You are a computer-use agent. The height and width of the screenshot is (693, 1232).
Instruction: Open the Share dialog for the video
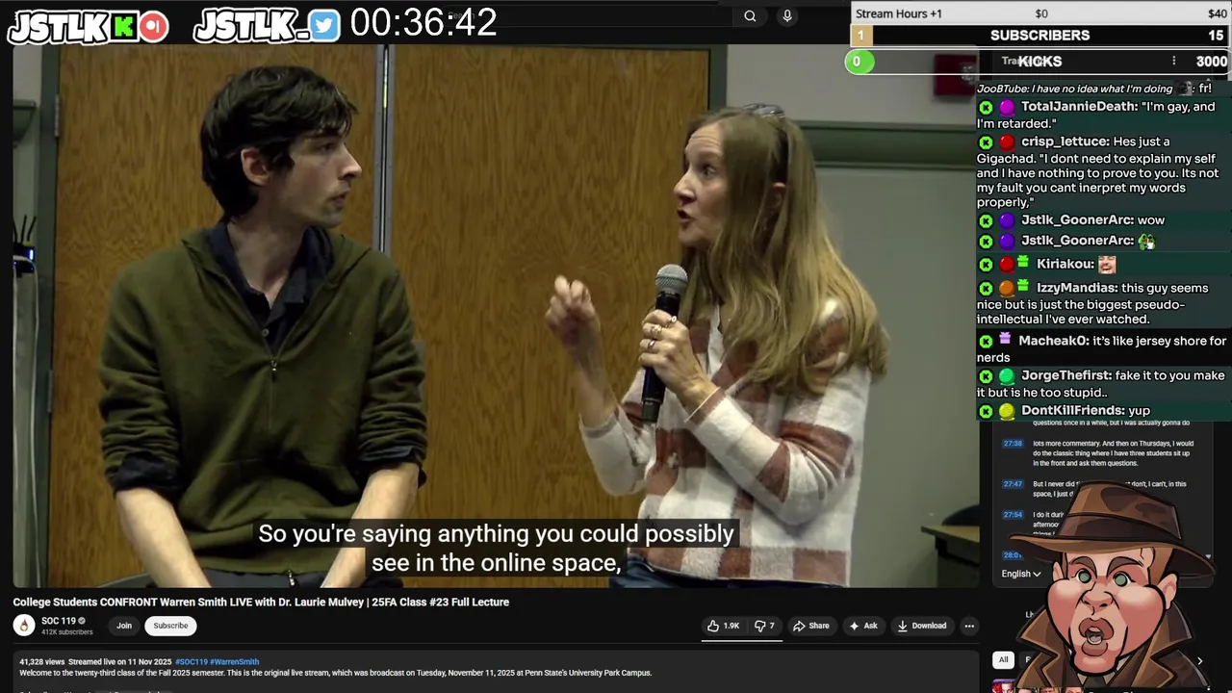point(810,626)
